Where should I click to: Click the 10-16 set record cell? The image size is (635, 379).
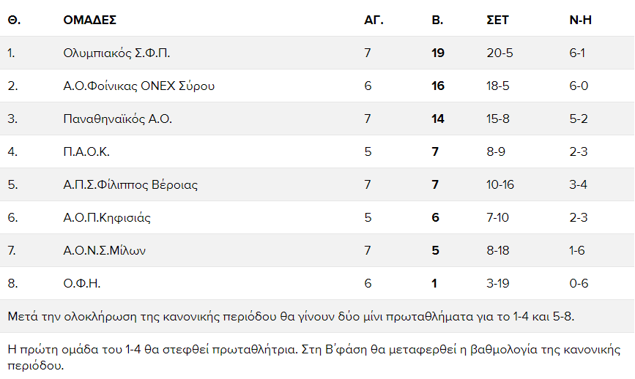tap(500, 184)
